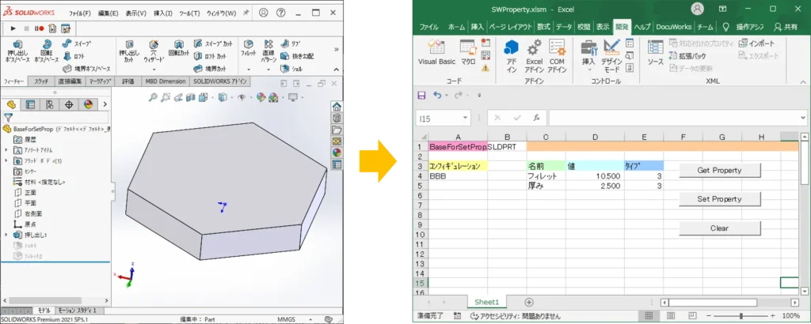Switch to PropertyManager tab in SolidWorks
Viewport: 811px width, 324px height.
(x=31, y=104)
